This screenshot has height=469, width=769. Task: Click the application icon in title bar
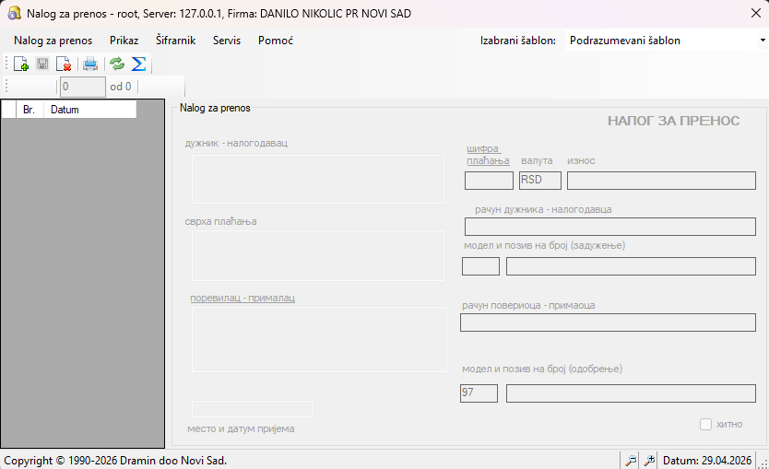pos(14,13)
